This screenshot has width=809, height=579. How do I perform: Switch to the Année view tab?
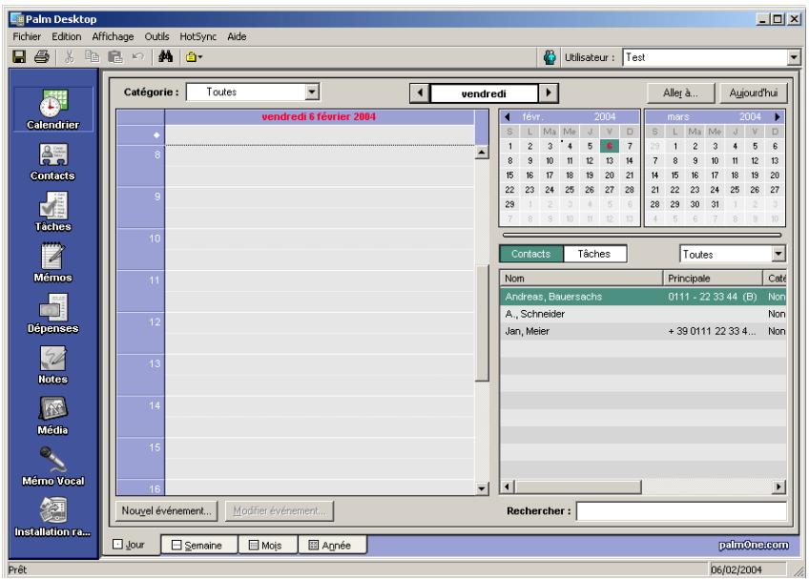[333, 545]
